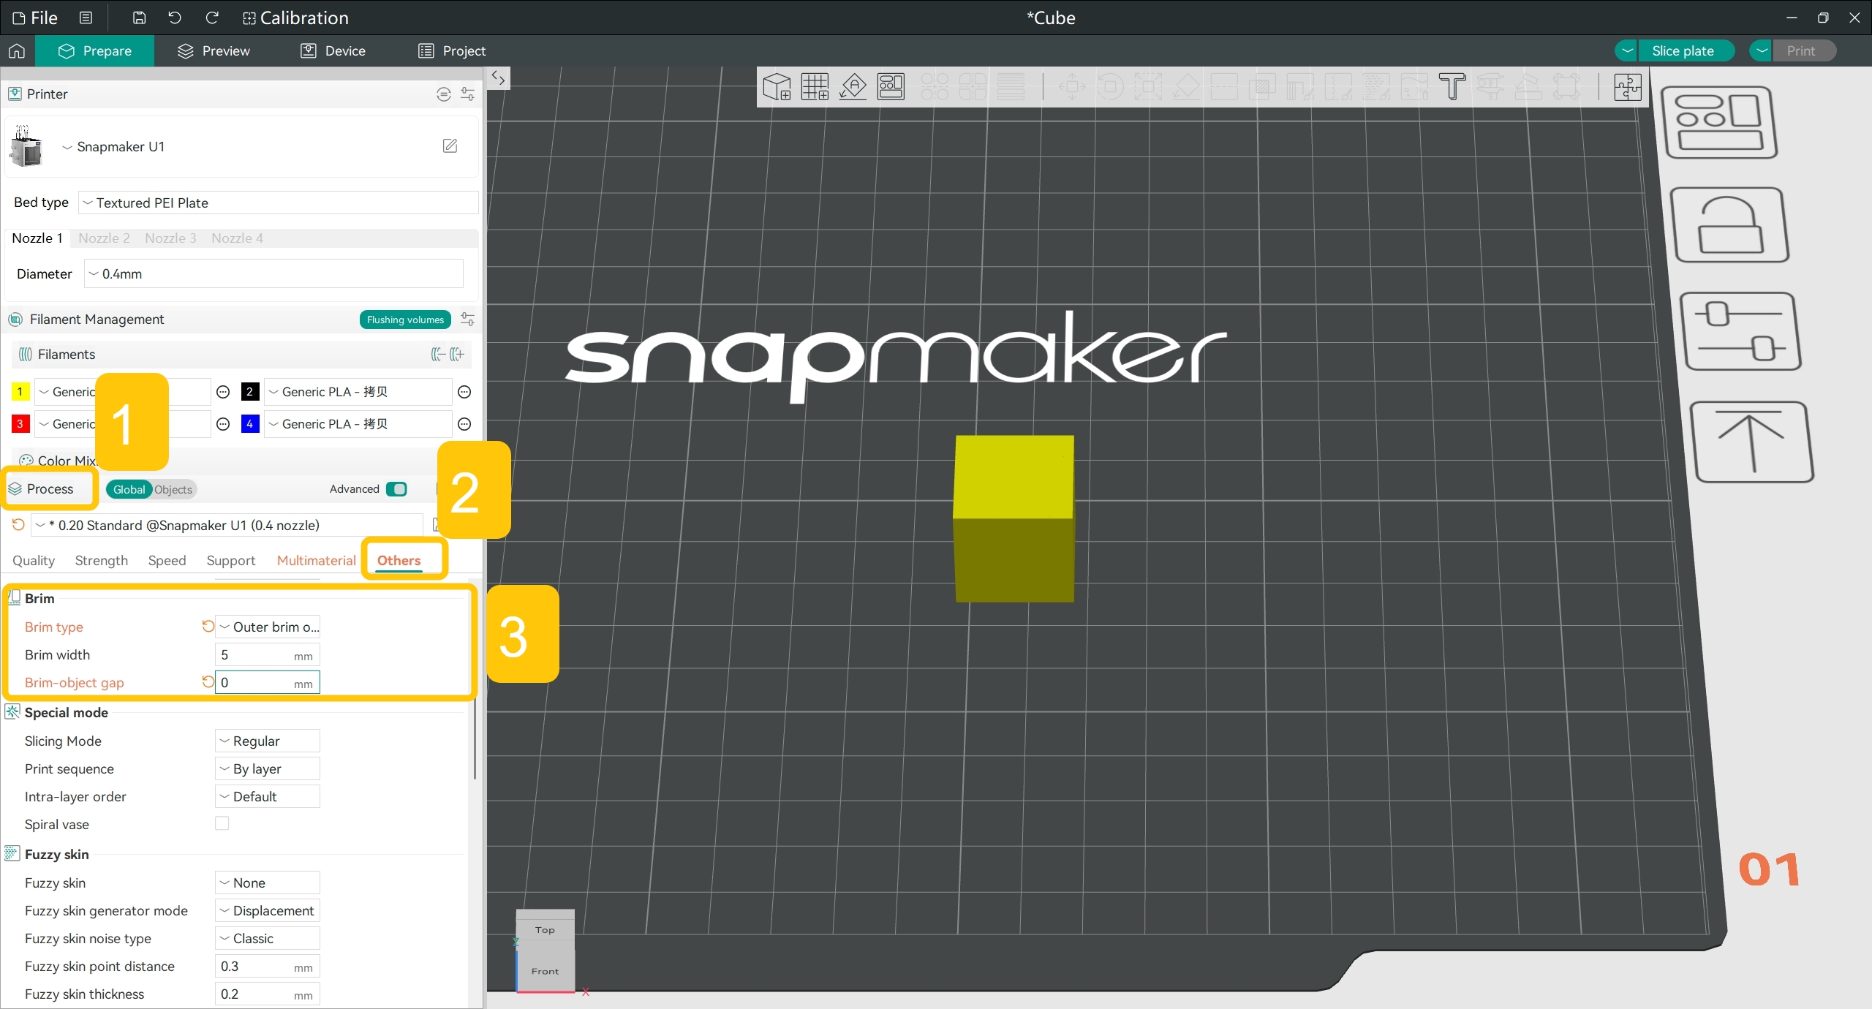Edit filament 4 settings icon
Viewport: 1872px width, 1009px height.
(464, 424)
